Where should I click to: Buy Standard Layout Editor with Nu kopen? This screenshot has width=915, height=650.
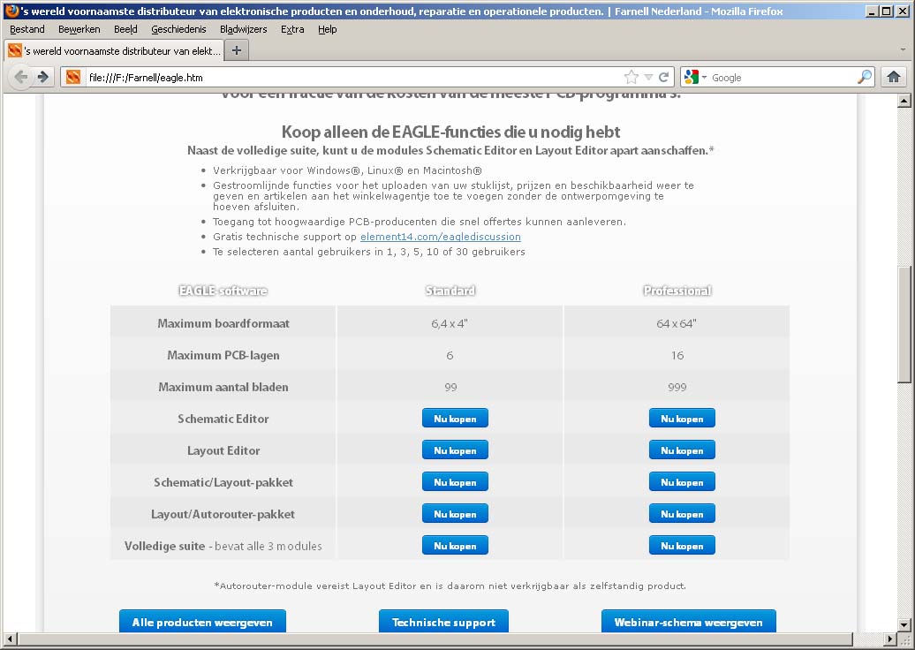[x=455, y=450]
